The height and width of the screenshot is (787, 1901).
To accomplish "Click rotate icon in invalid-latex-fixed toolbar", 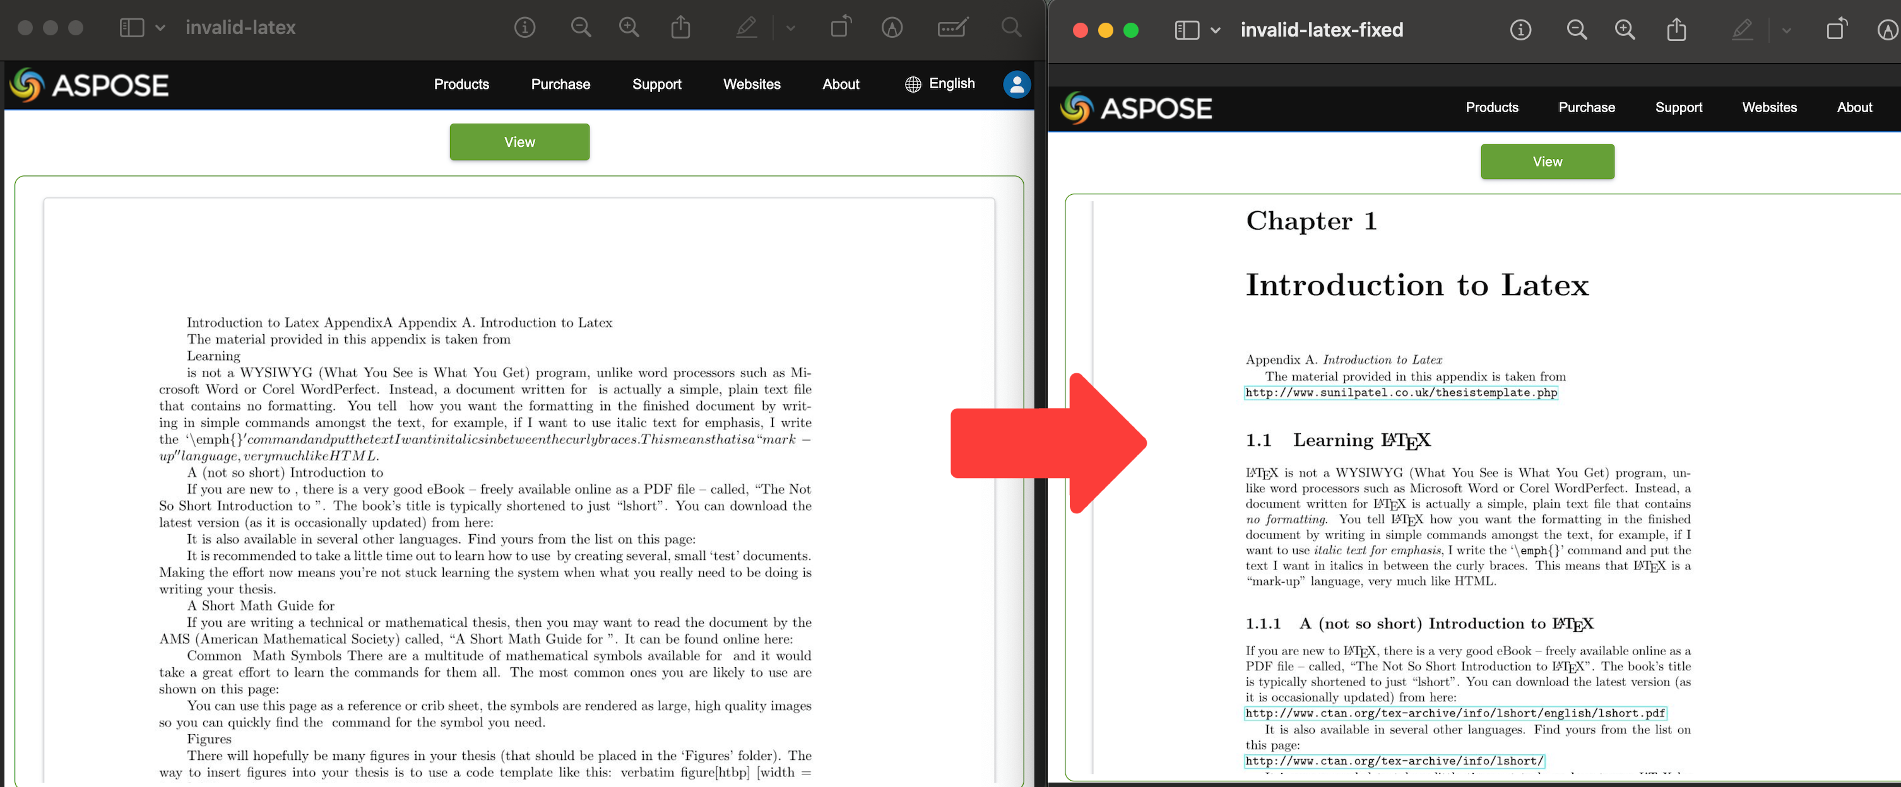I will [1836, 30].
